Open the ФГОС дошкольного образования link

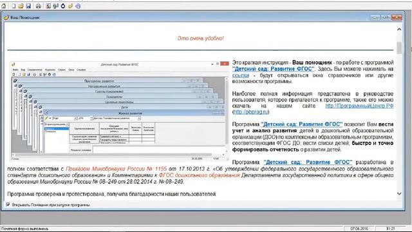point(199,175)
